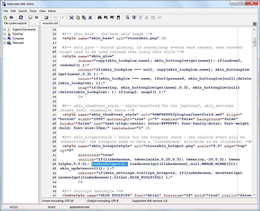Click skin_base style tag on line 26
This screenshot has width=260, height=211.
tap(114, 38)
